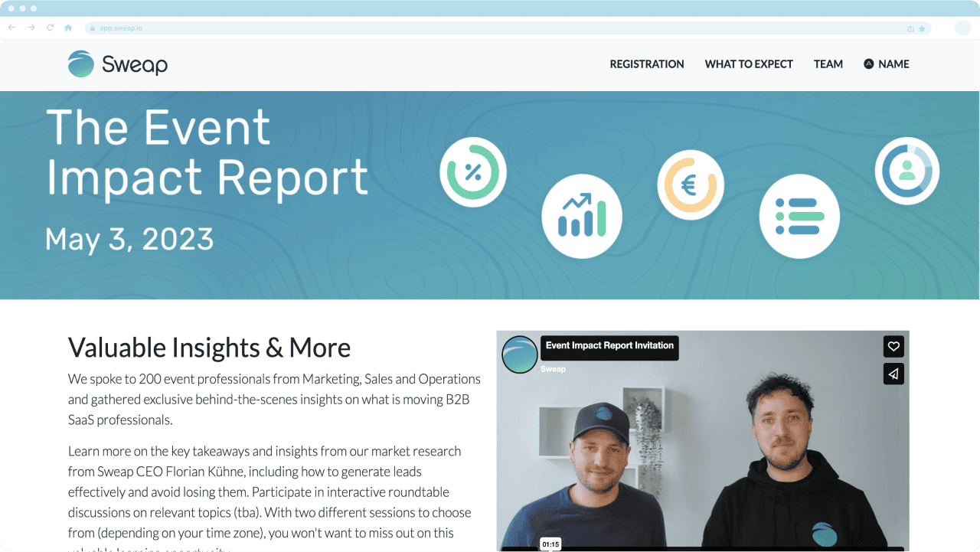
Task: Click the video progress bar at 01:15
Action: coord(550,549)
